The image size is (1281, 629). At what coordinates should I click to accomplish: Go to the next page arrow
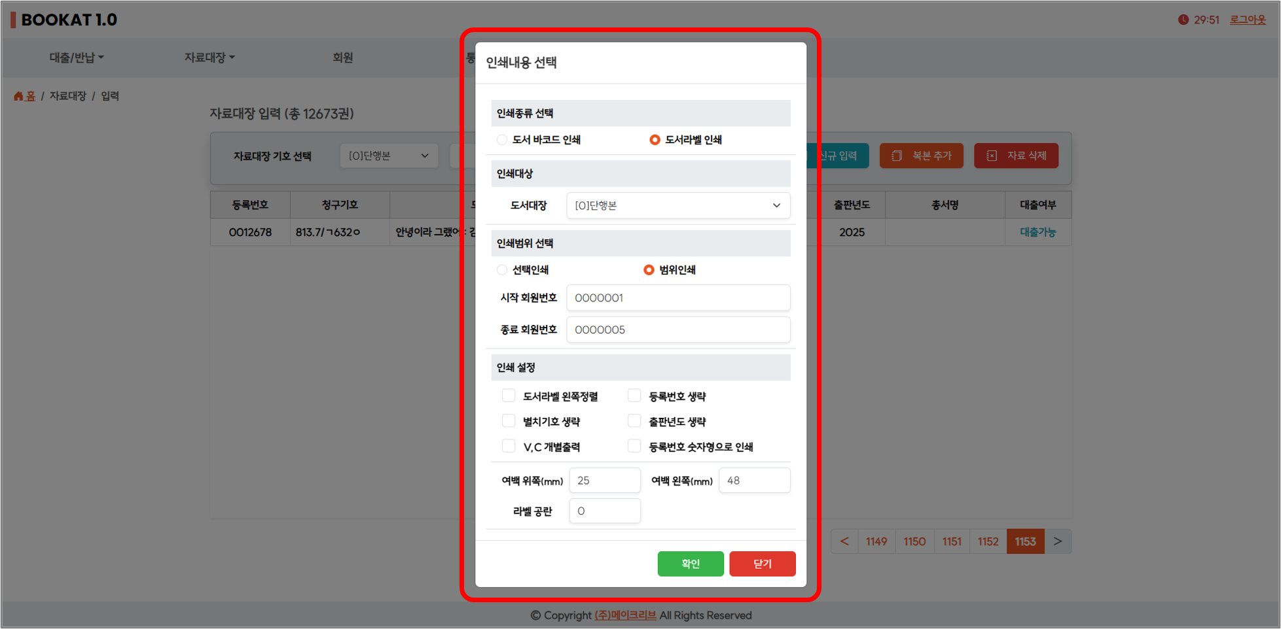tap(1057, 541)
